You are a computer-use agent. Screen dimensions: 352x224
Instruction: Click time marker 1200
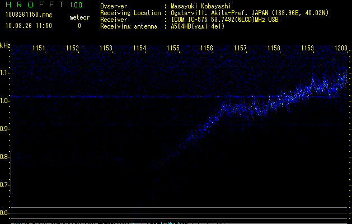click(x=341, y=48)
